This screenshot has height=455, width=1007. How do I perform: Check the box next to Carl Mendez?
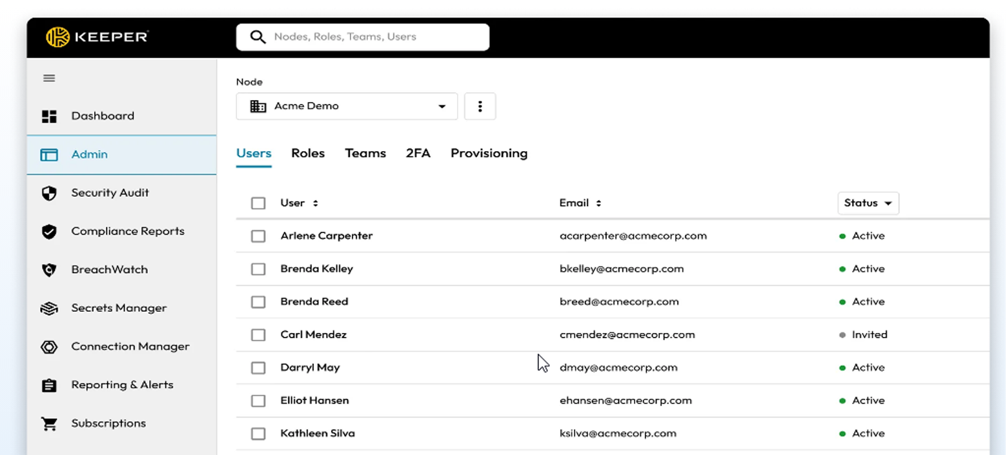[258, 334]
